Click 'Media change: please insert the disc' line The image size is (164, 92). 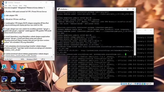78,20
